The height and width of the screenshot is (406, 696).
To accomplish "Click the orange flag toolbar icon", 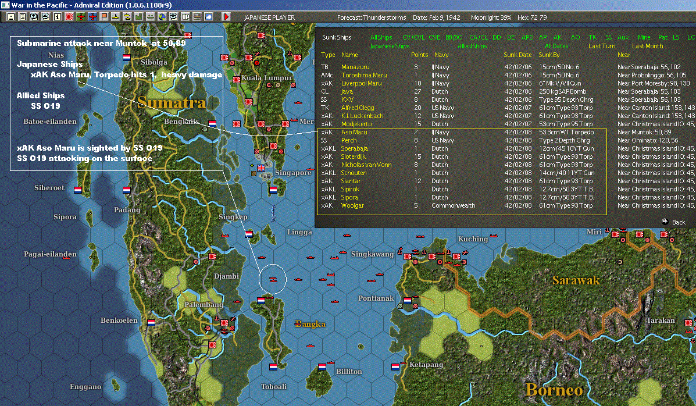I will click(104, 17).
